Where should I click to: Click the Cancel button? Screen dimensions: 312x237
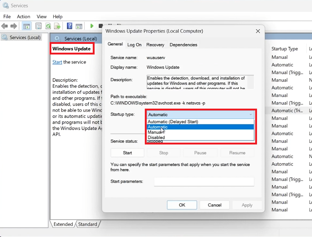coord(214,205)
